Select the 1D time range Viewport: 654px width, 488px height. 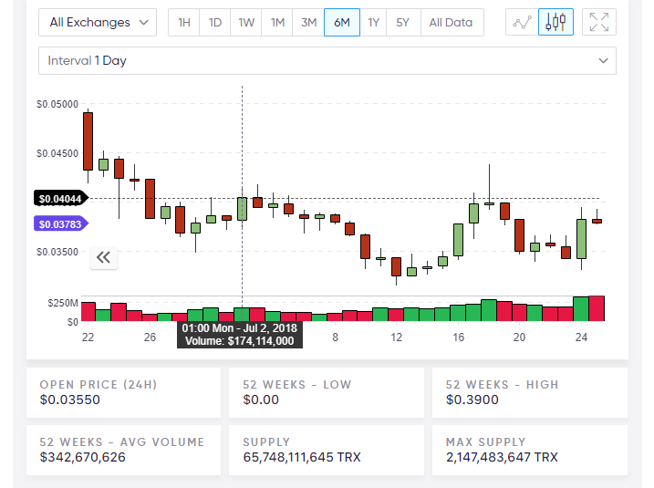coord(215,23)
